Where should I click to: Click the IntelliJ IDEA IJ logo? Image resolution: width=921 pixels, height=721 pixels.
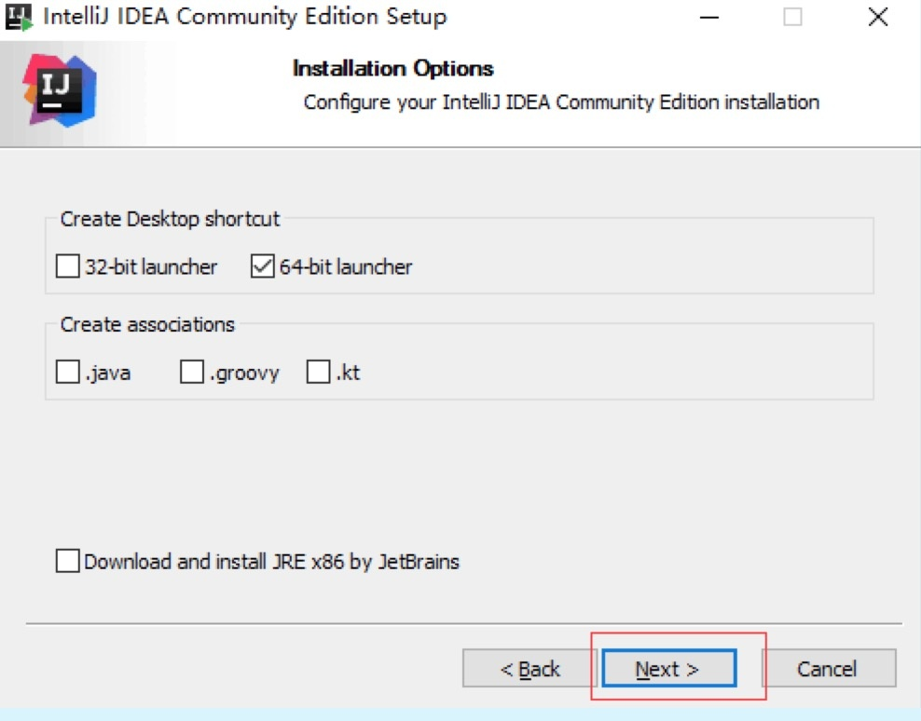click(60, 89)
